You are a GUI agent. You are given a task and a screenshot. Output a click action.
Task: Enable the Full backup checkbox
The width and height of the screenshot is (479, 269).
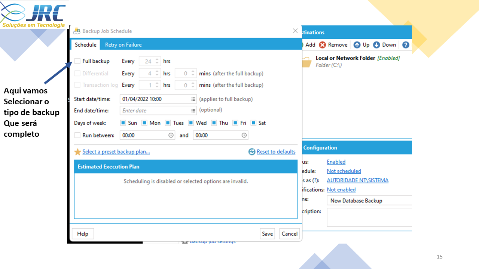(77, 61)
